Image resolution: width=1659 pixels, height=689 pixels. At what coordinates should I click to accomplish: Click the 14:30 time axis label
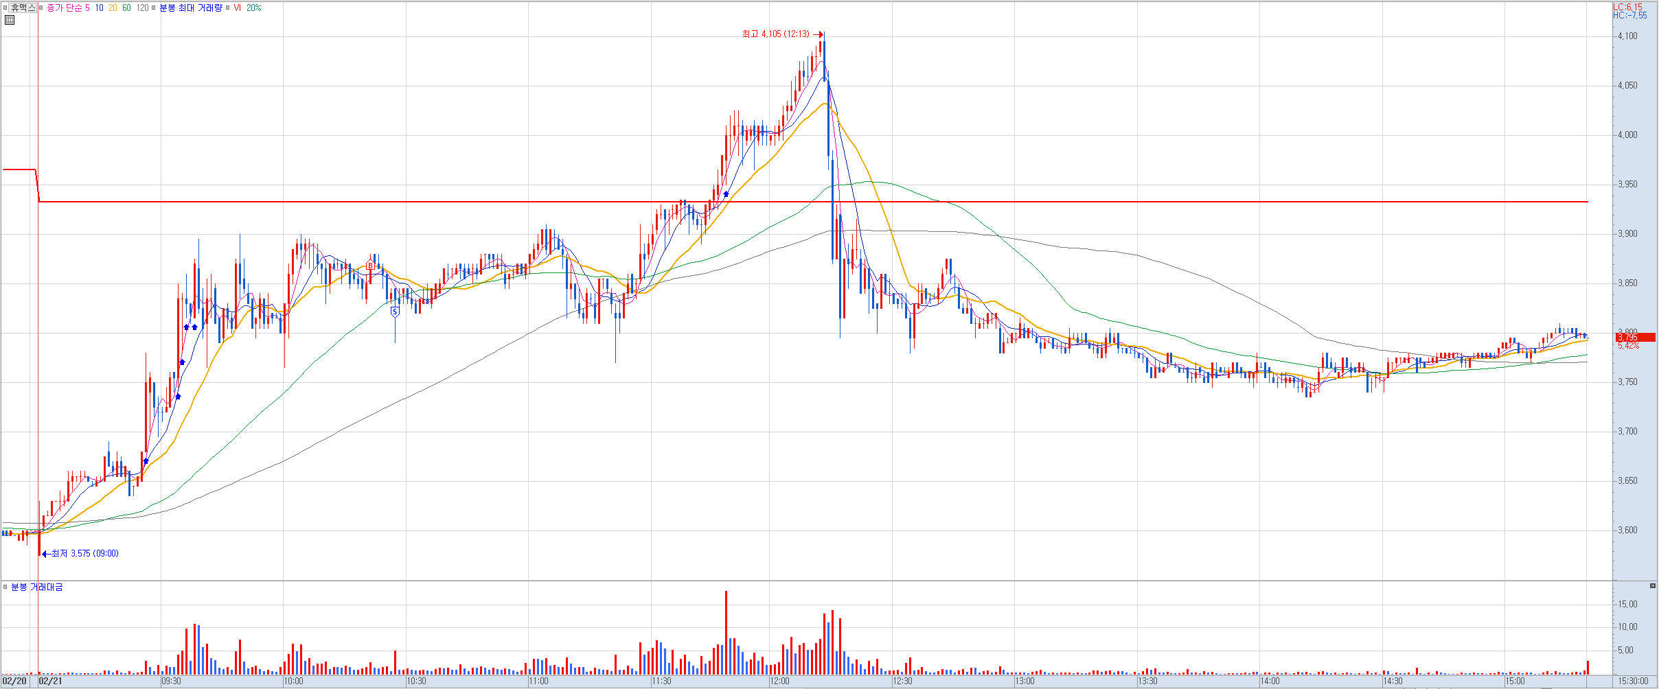click(x=1393, y=681)
